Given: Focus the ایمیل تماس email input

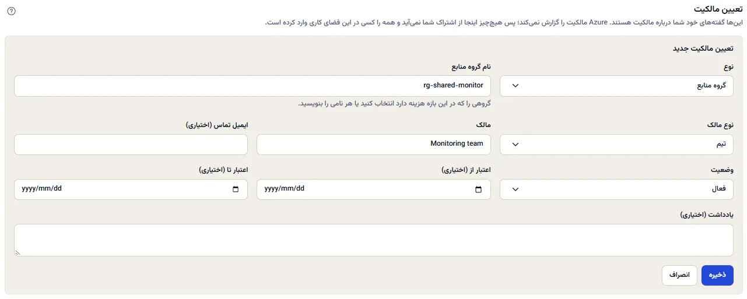Looking at the screenshot, I should click(x=131, y=145).
